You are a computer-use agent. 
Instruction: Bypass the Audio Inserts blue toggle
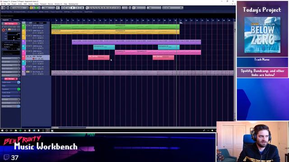(x=19, y=82)
